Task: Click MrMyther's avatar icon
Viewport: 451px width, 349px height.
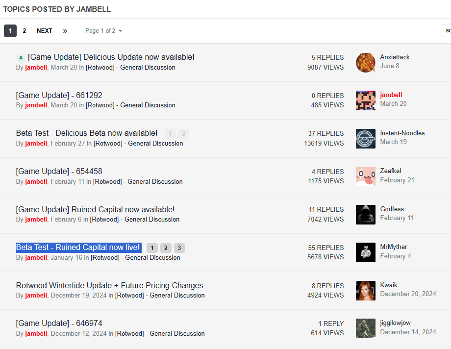Action: click(365, 252)
